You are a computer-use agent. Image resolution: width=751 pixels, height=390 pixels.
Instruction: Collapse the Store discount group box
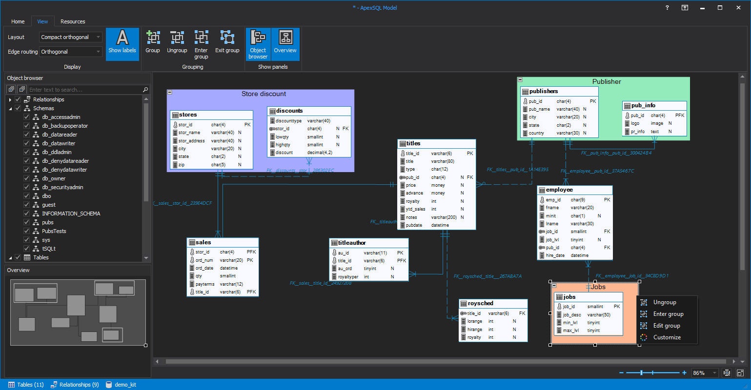tap(170, 92)
